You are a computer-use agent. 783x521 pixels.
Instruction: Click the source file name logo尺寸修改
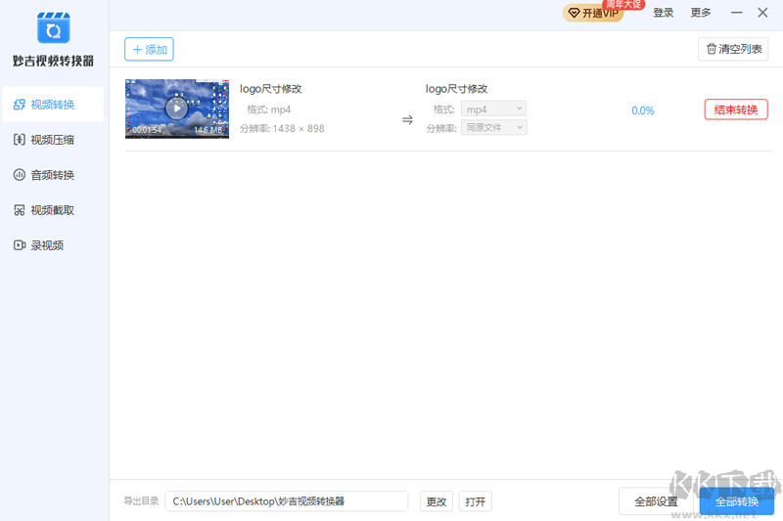coord(271,89)
